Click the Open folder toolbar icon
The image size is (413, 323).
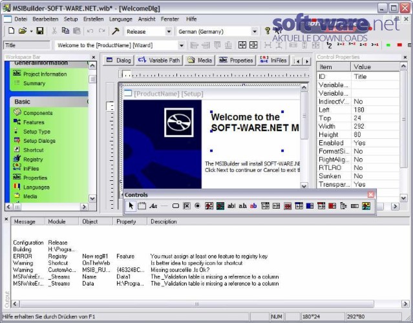(x=23, y=31)
